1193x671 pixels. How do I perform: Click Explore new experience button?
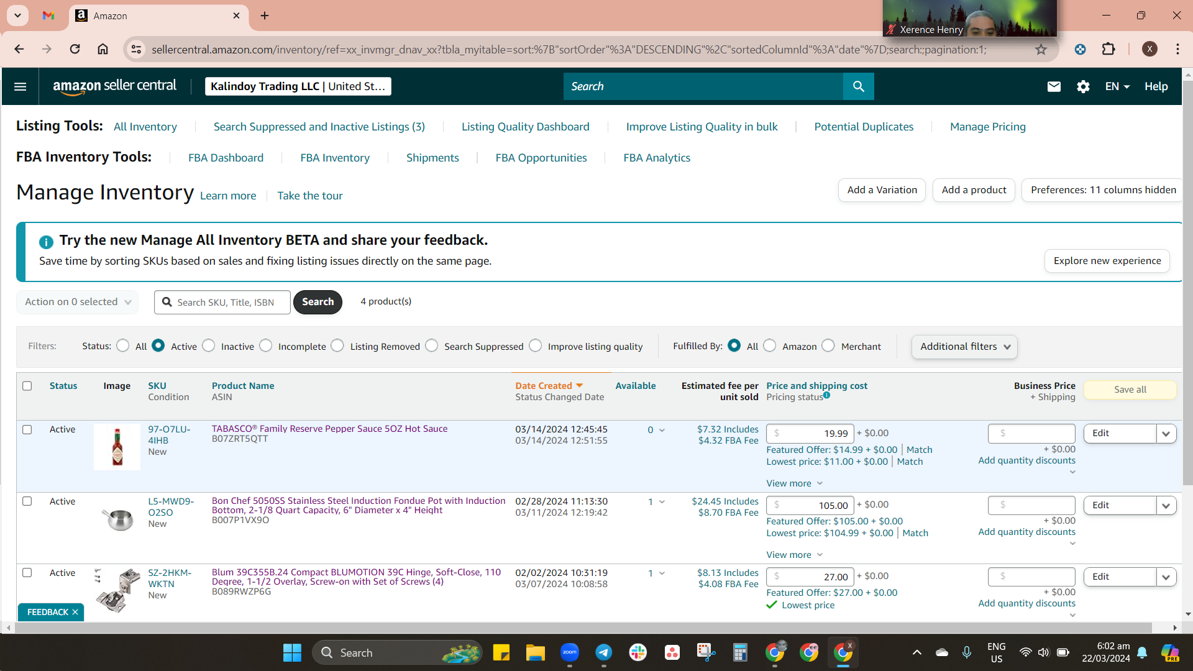(1107, 261)
